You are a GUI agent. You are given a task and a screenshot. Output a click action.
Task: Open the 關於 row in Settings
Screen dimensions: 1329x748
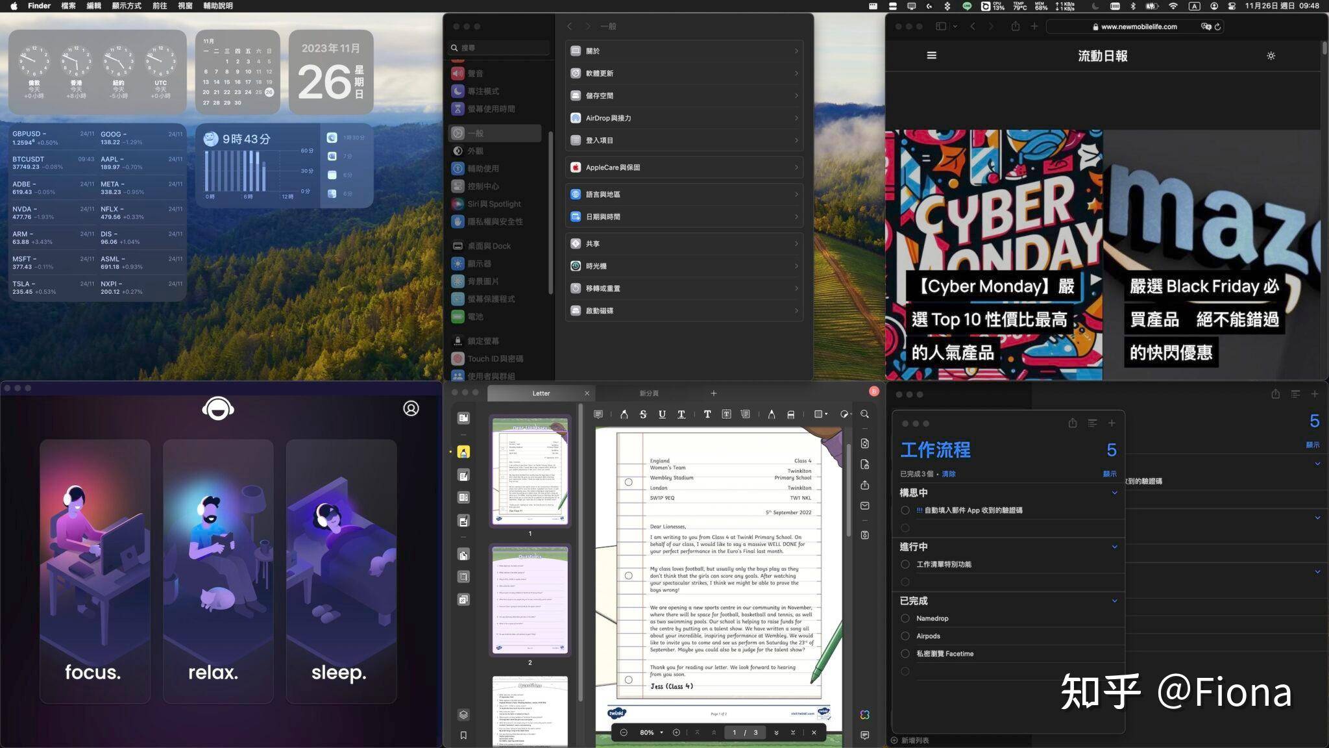684,51
